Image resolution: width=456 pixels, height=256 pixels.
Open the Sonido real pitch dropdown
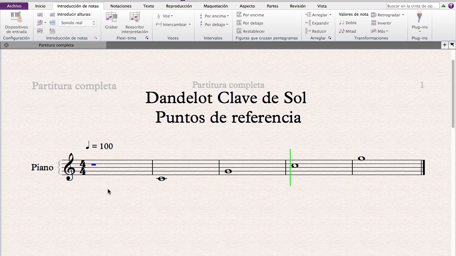(x=77, y=23)
